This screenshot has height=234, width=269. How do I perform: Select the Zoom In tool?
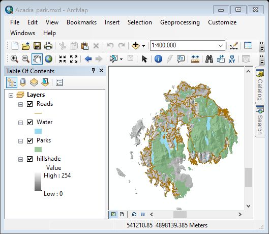14,59
